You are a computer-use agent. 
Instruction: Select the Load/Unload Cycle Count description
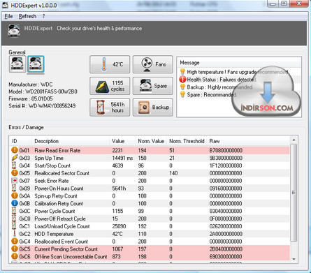click(62, 226)
